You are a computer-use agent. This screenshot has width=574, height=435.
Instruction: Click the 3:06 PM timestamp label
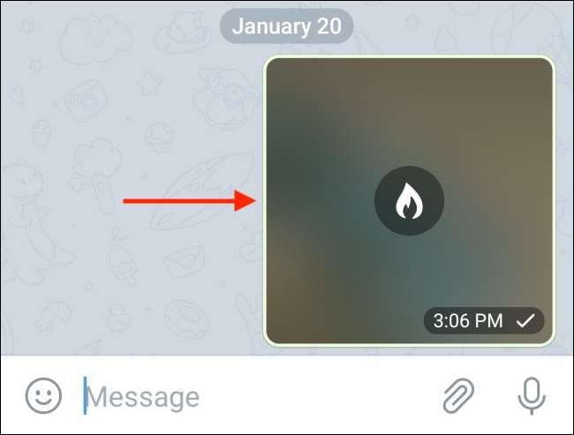click(468, 321)
